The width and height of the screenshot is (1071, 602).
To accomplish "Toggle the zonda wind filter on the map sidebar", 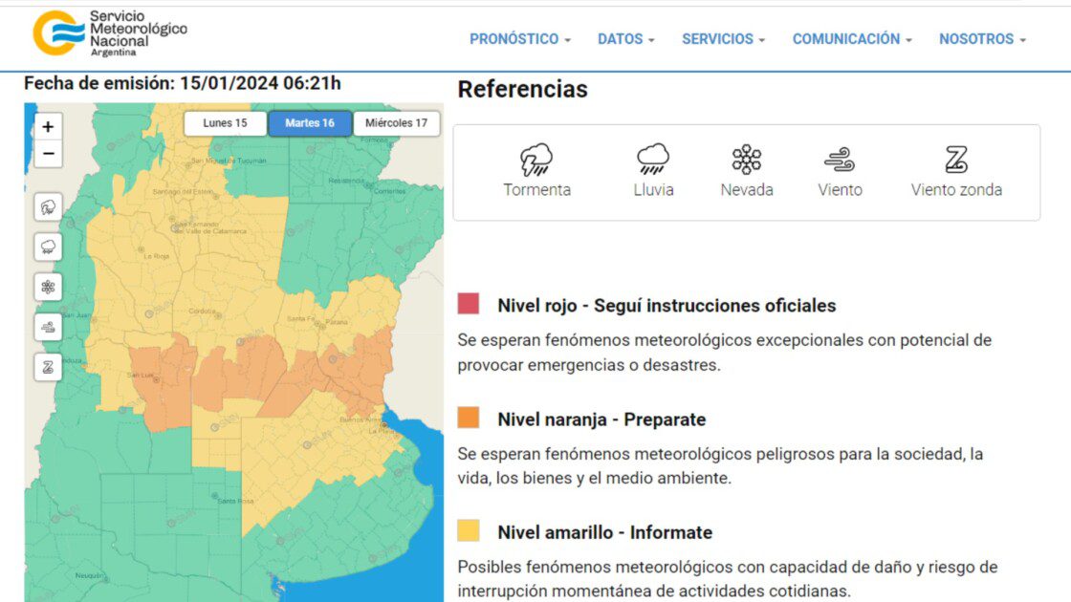I will click(47, 365).
